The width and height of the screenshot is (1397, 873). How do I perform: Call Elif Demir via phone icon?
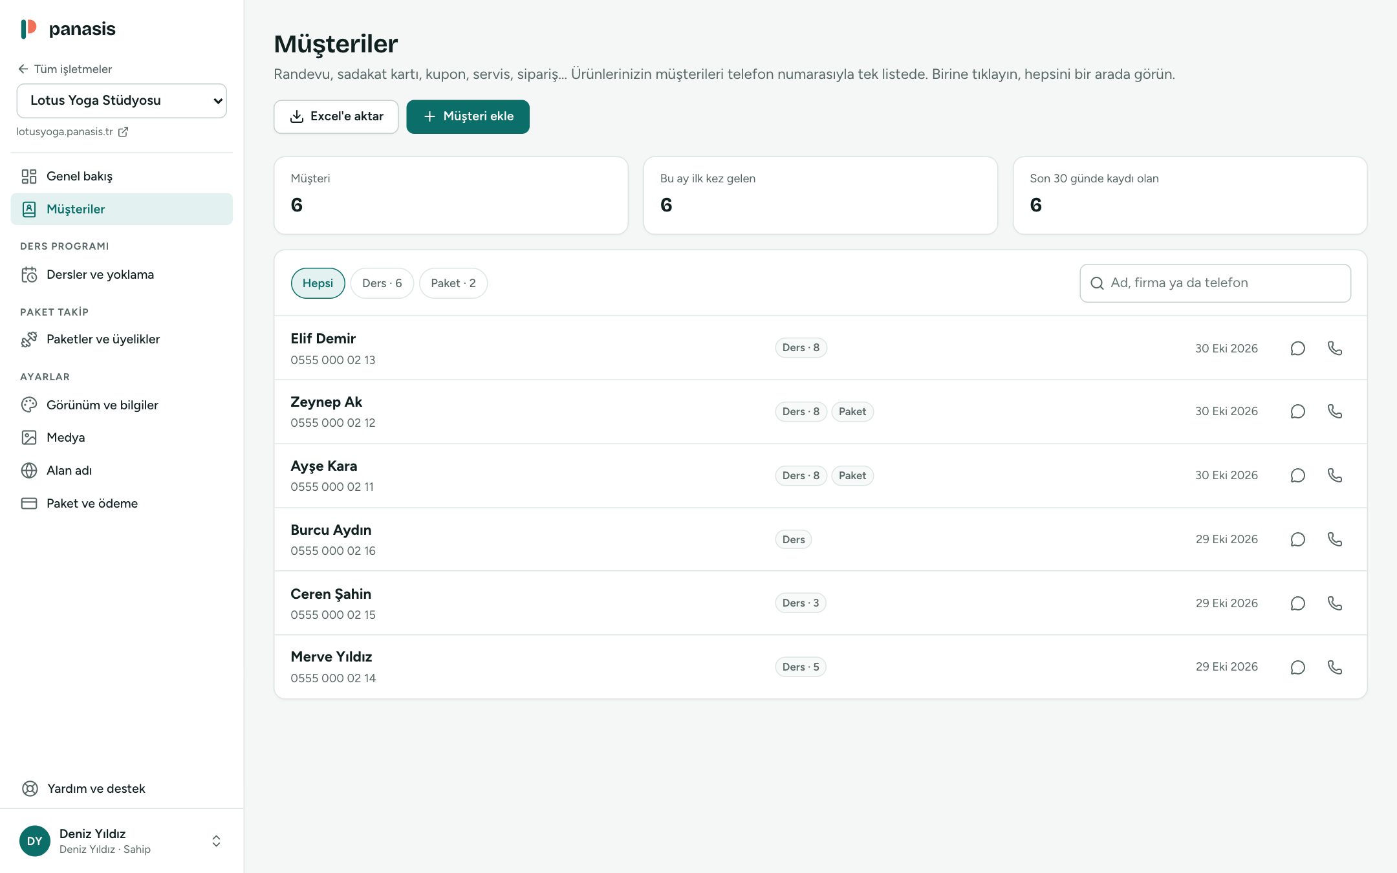[x=1335, y=348]
